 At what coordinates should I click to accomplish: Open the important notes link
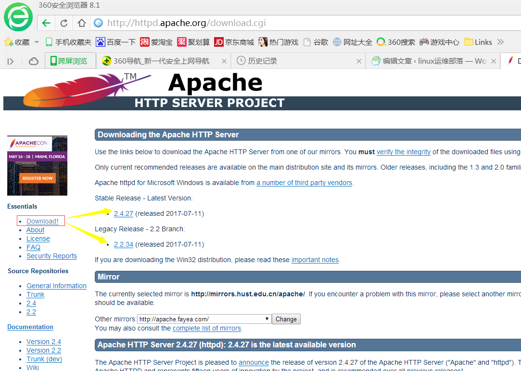click(x=315, y=260)
